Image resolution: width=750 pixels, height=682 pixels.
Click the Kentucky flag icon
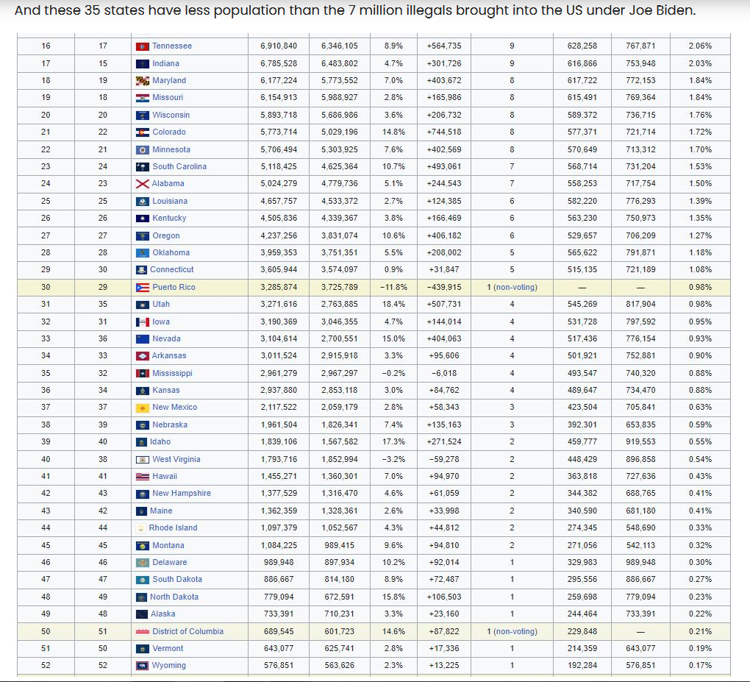143,219
